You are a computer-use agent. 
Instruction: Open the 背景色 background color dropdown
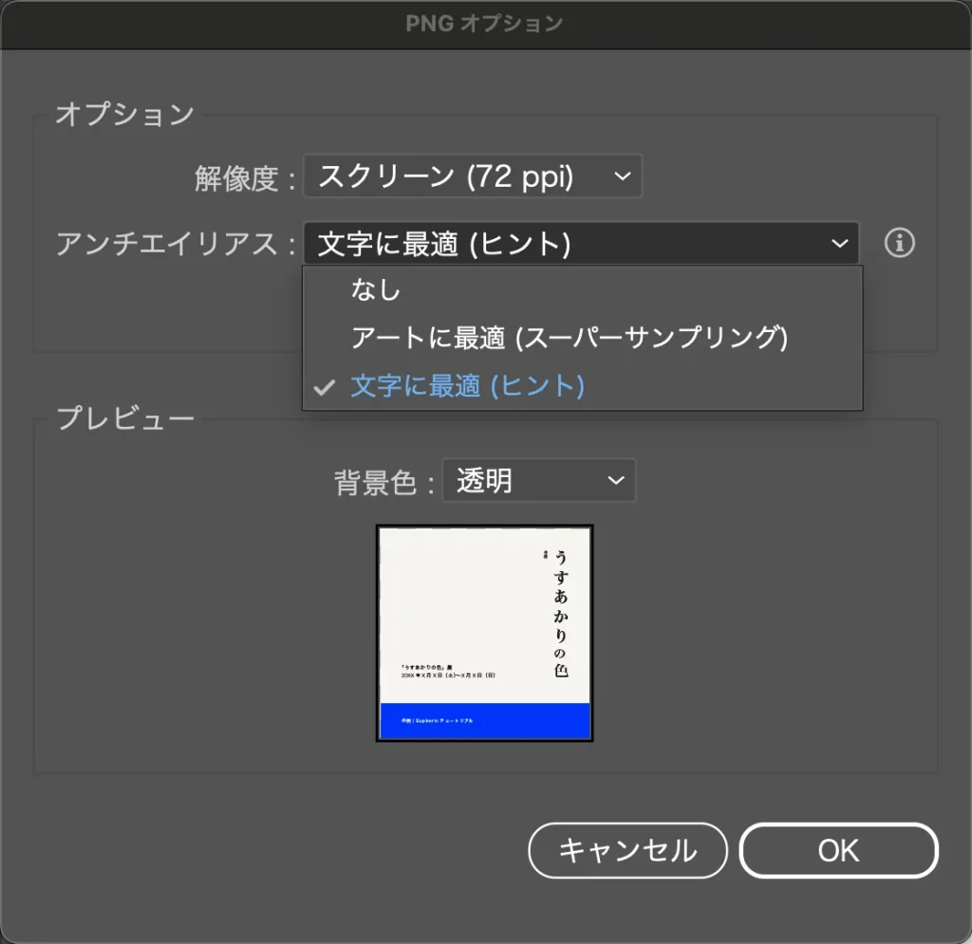[x=539, y=480]
